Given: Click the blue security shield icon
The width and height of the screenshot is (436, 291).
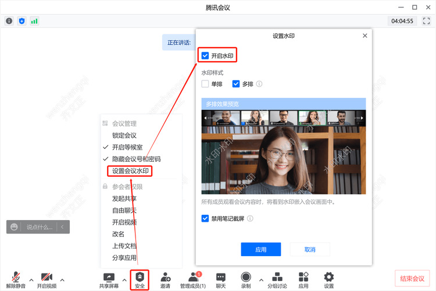Looking at the screenshot, I should pyautogui.click(x=22, y=21).
